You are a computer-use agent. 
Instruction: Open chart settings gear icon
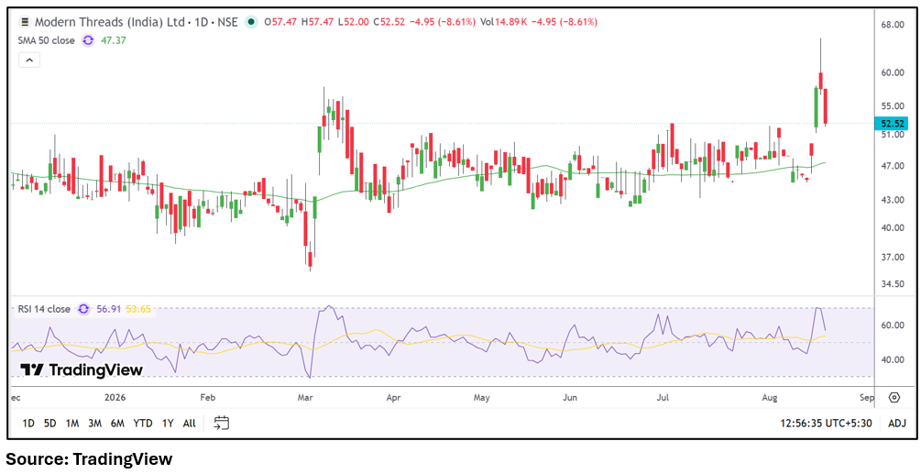point(894,398)
